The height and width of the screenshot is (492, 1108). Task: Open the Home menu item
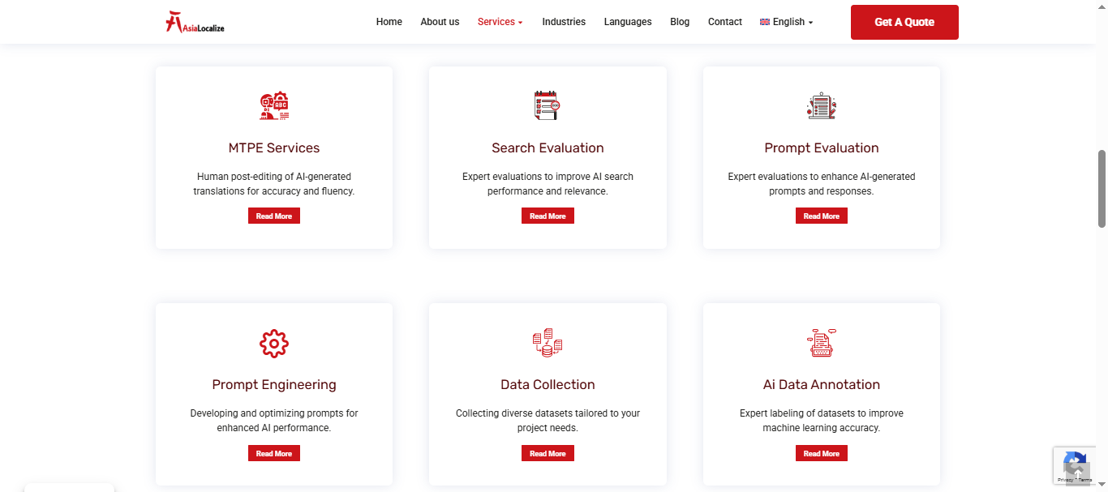click(x=389, y=22)
